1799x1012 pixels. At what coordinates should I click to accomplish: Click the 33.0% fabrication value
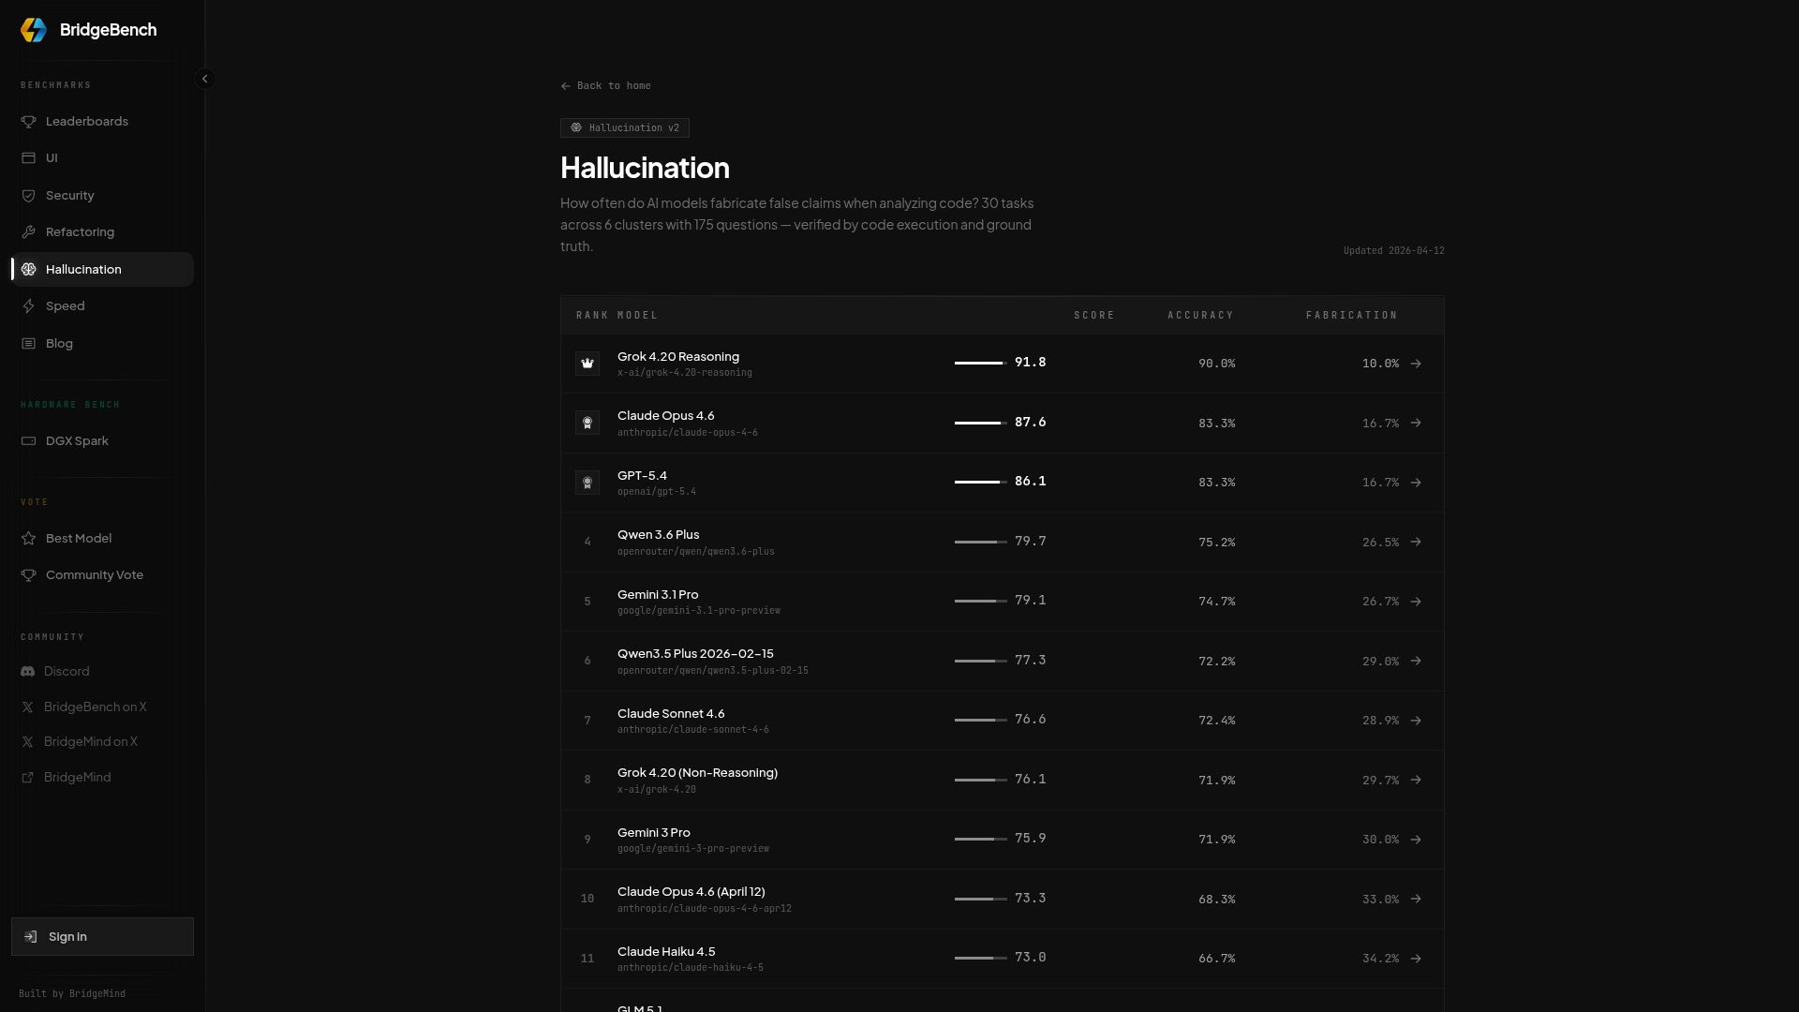1380,900
